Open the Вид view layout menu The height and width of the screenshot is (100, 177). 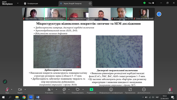(151, 3)
